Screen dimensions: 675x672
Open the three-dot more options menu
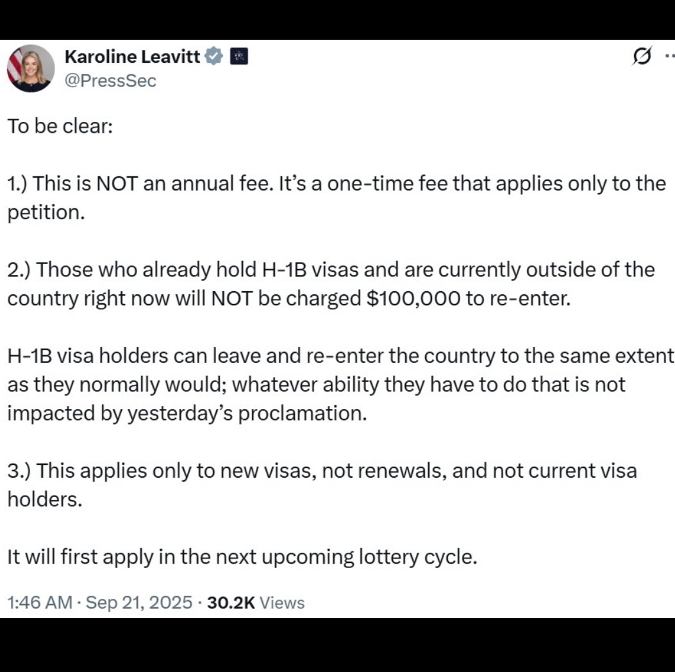pos(670,56)
